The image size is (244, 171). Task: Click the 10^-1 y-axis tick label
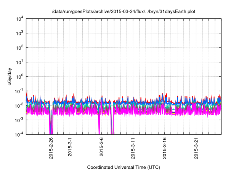19,91
